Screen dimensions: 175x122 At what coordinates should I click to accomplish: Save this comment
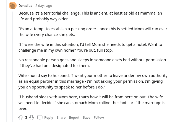87,117
